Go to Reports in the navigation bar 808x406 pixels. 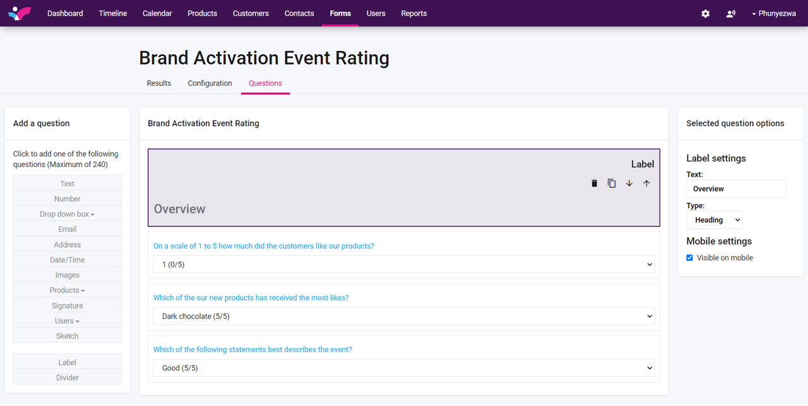(413, 13)
